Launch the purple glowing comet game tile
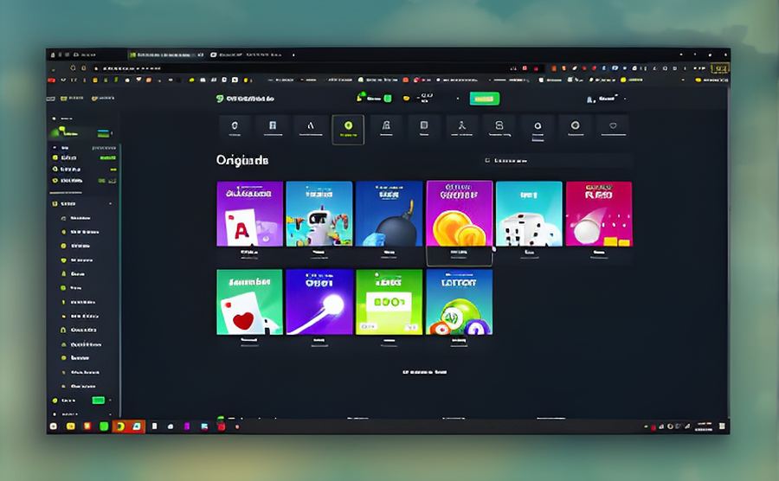Viewport: 779px width, 481px height. (x=319, y=302)
